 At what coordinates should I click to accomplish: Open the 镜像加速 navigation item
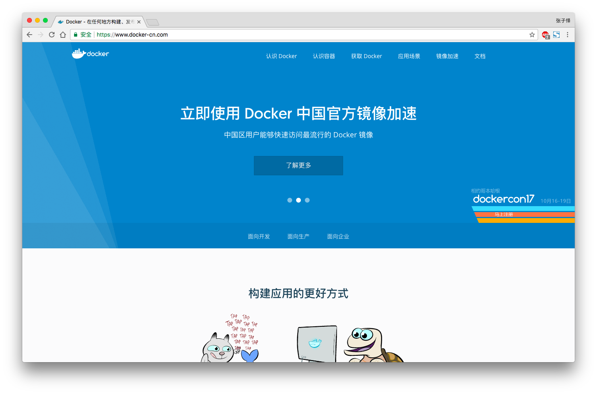point(447,56)
